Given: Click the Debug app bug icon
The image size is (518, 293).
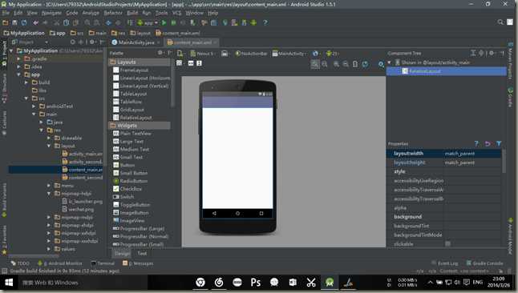Looking at the screenshot, I should (173, 22).
